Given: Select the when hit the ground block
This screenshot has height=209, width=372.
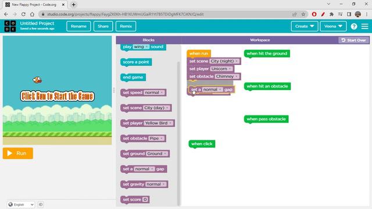Looking at the screenshot, I should click(267, 53).
